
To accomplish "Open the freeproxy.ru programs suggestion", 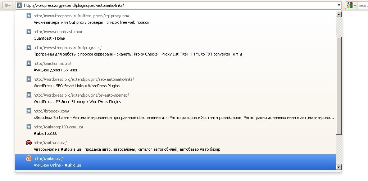I will tap(176, 51).
